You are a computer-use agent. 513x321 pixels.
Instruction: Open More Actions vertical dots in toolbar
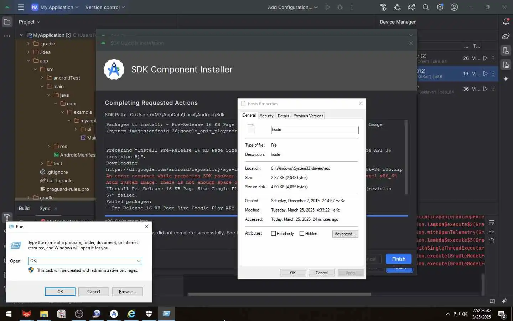coord(352,7)
